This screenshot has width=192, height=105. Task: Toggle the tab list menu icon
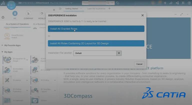[60, 8]
